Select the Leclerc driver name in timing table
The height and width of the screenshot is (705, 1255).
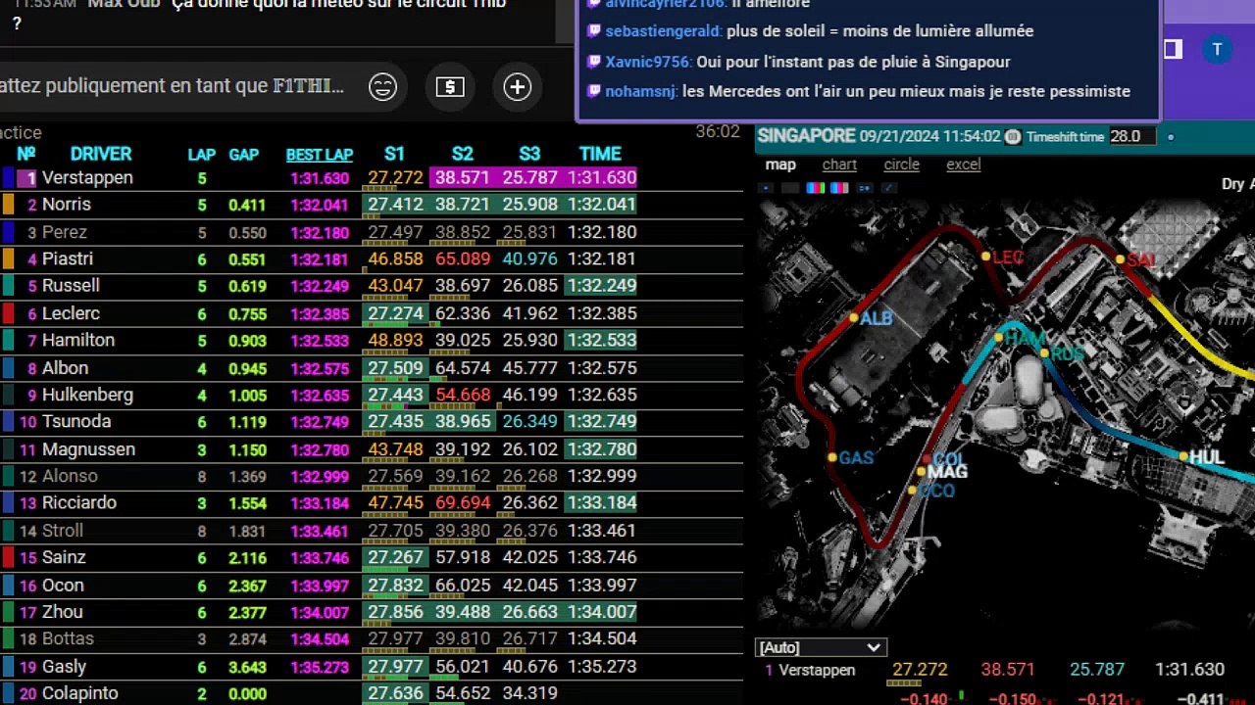click(71, 313)
